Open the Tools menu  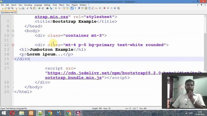(x=55, y=5)
